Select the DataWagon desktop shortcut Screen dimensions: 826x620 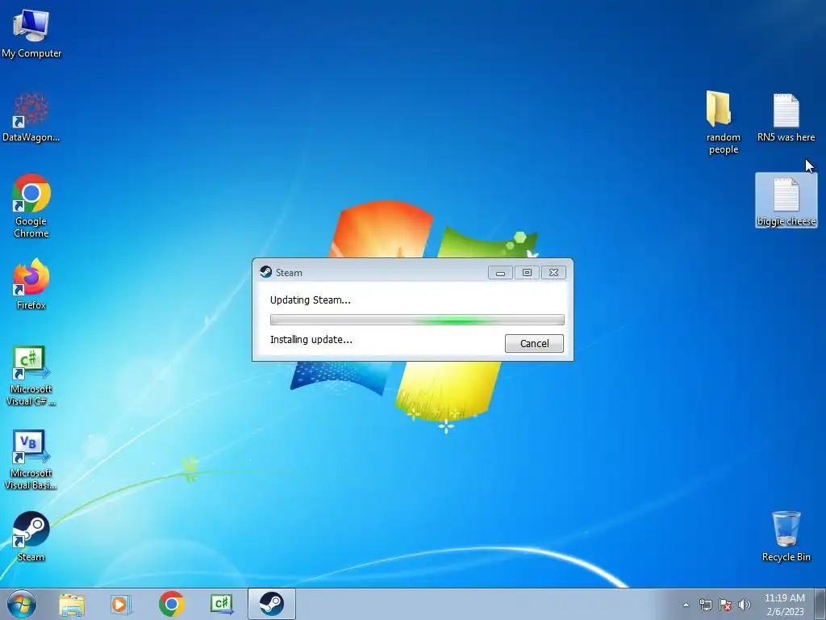point(31,117)
